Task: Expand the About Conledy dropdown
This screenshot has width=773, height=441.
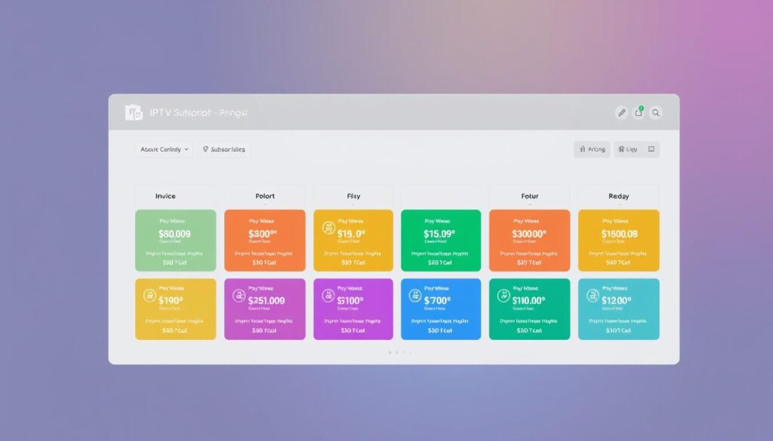Action: [164, 149]
